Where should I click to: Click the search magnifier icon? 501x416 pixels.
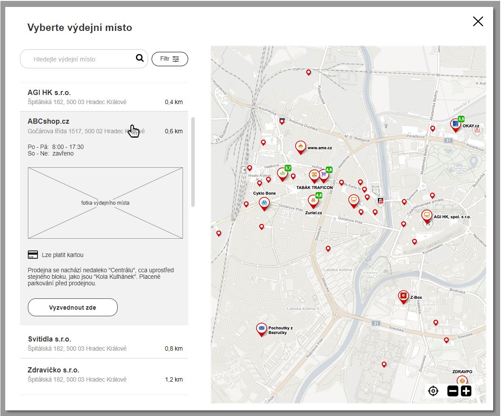(x=139, y=58)
